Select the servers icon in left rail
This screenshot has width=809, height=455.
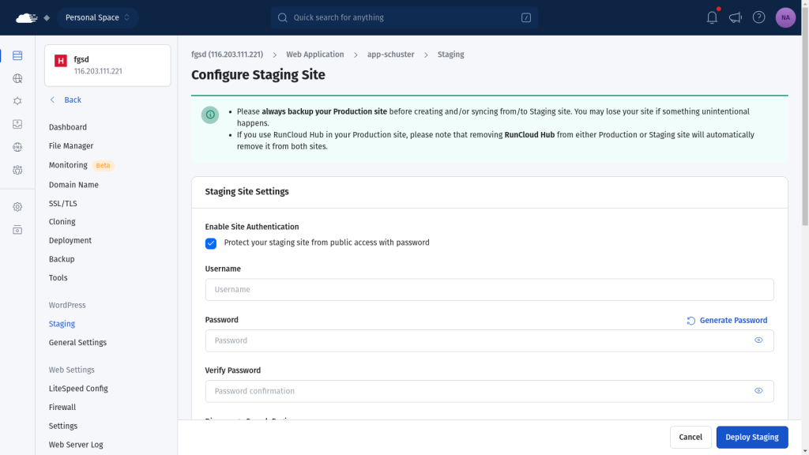[x=17, y=55]
